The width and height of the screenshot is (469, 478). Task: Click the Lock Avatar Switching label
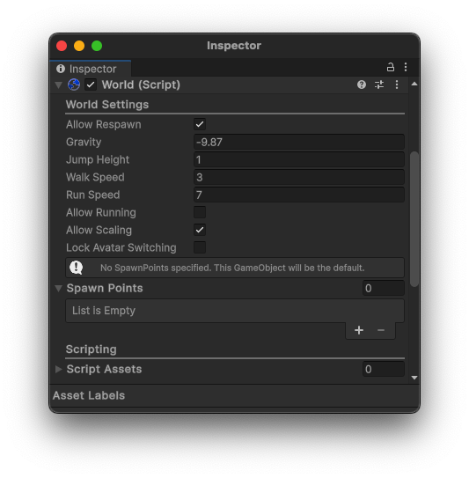(121, 247)
